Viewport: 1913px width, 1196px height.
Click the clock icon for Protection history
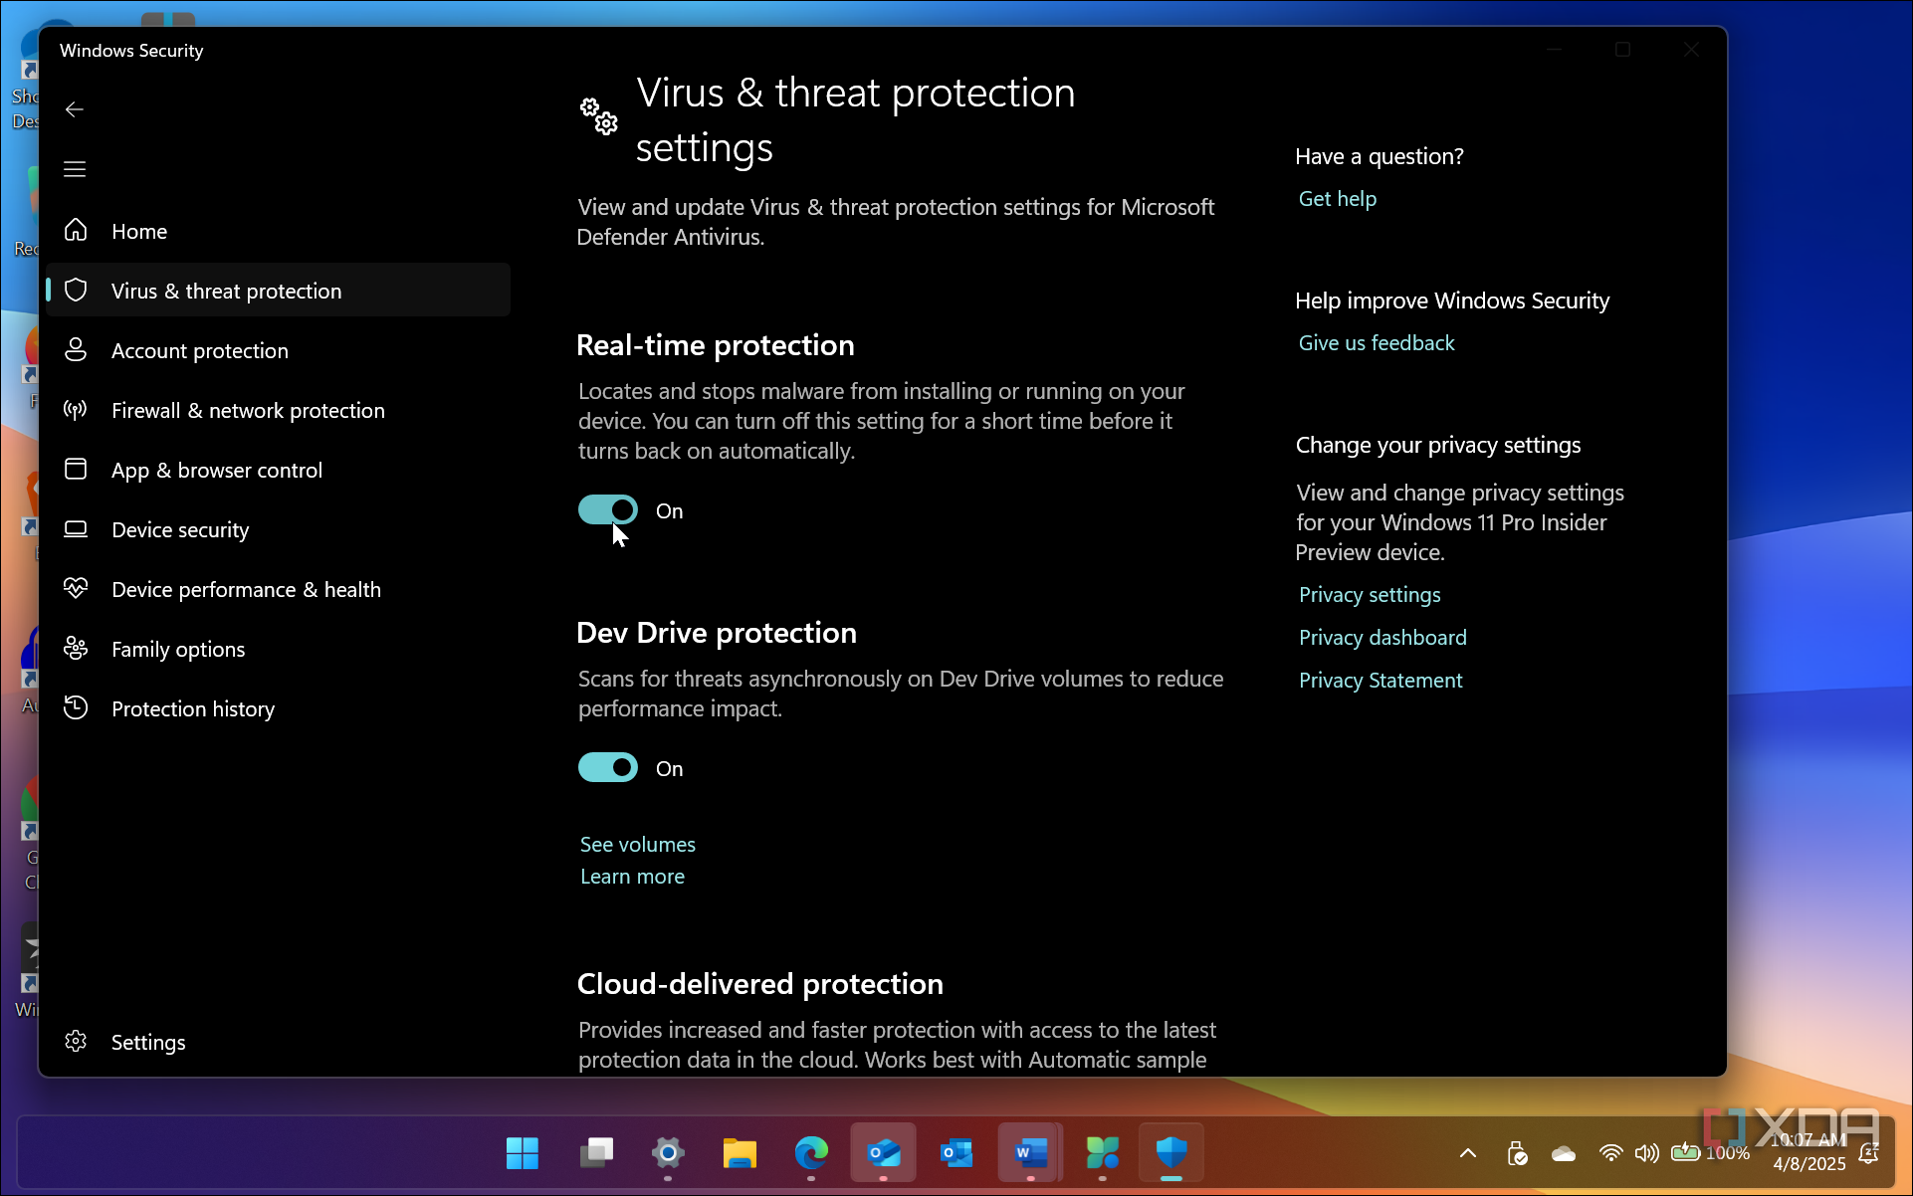(76, 708)
